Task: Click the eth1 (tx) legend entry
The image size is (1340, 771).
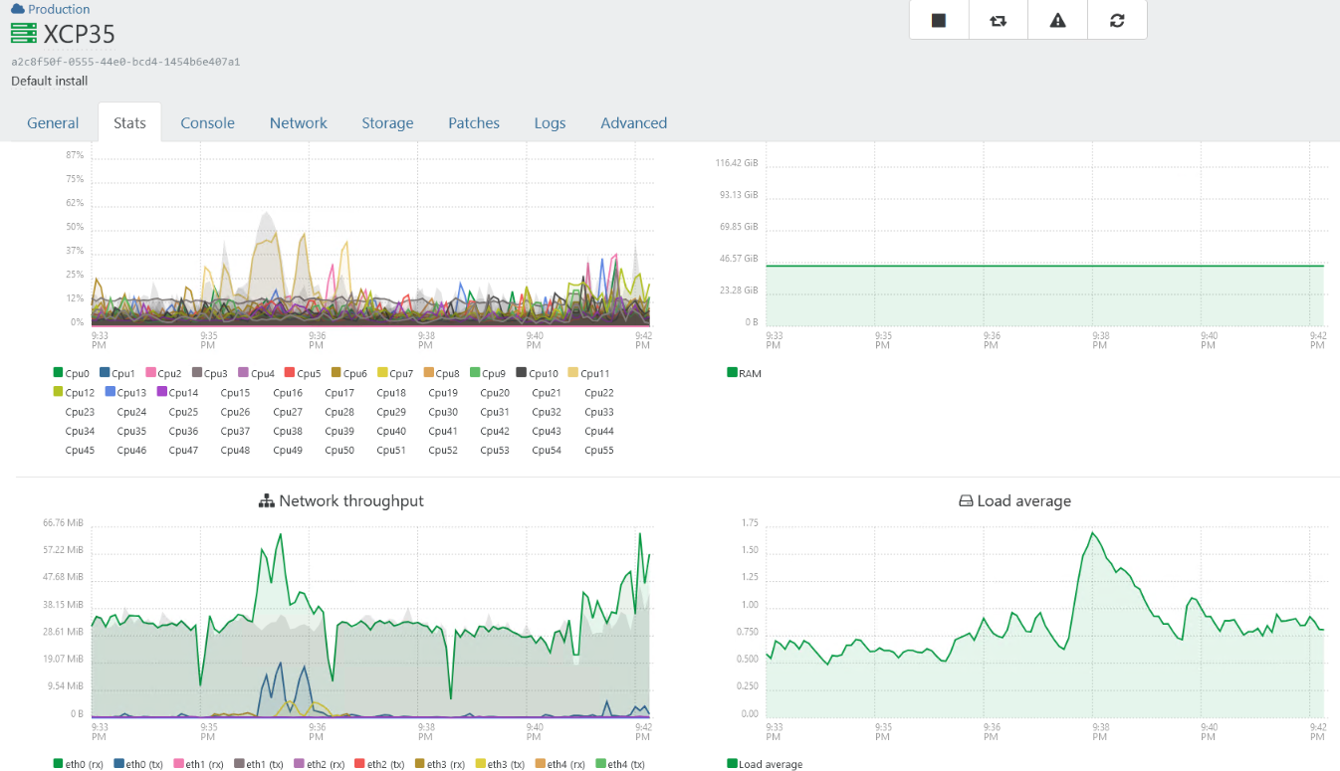Action: coord(259,764)
